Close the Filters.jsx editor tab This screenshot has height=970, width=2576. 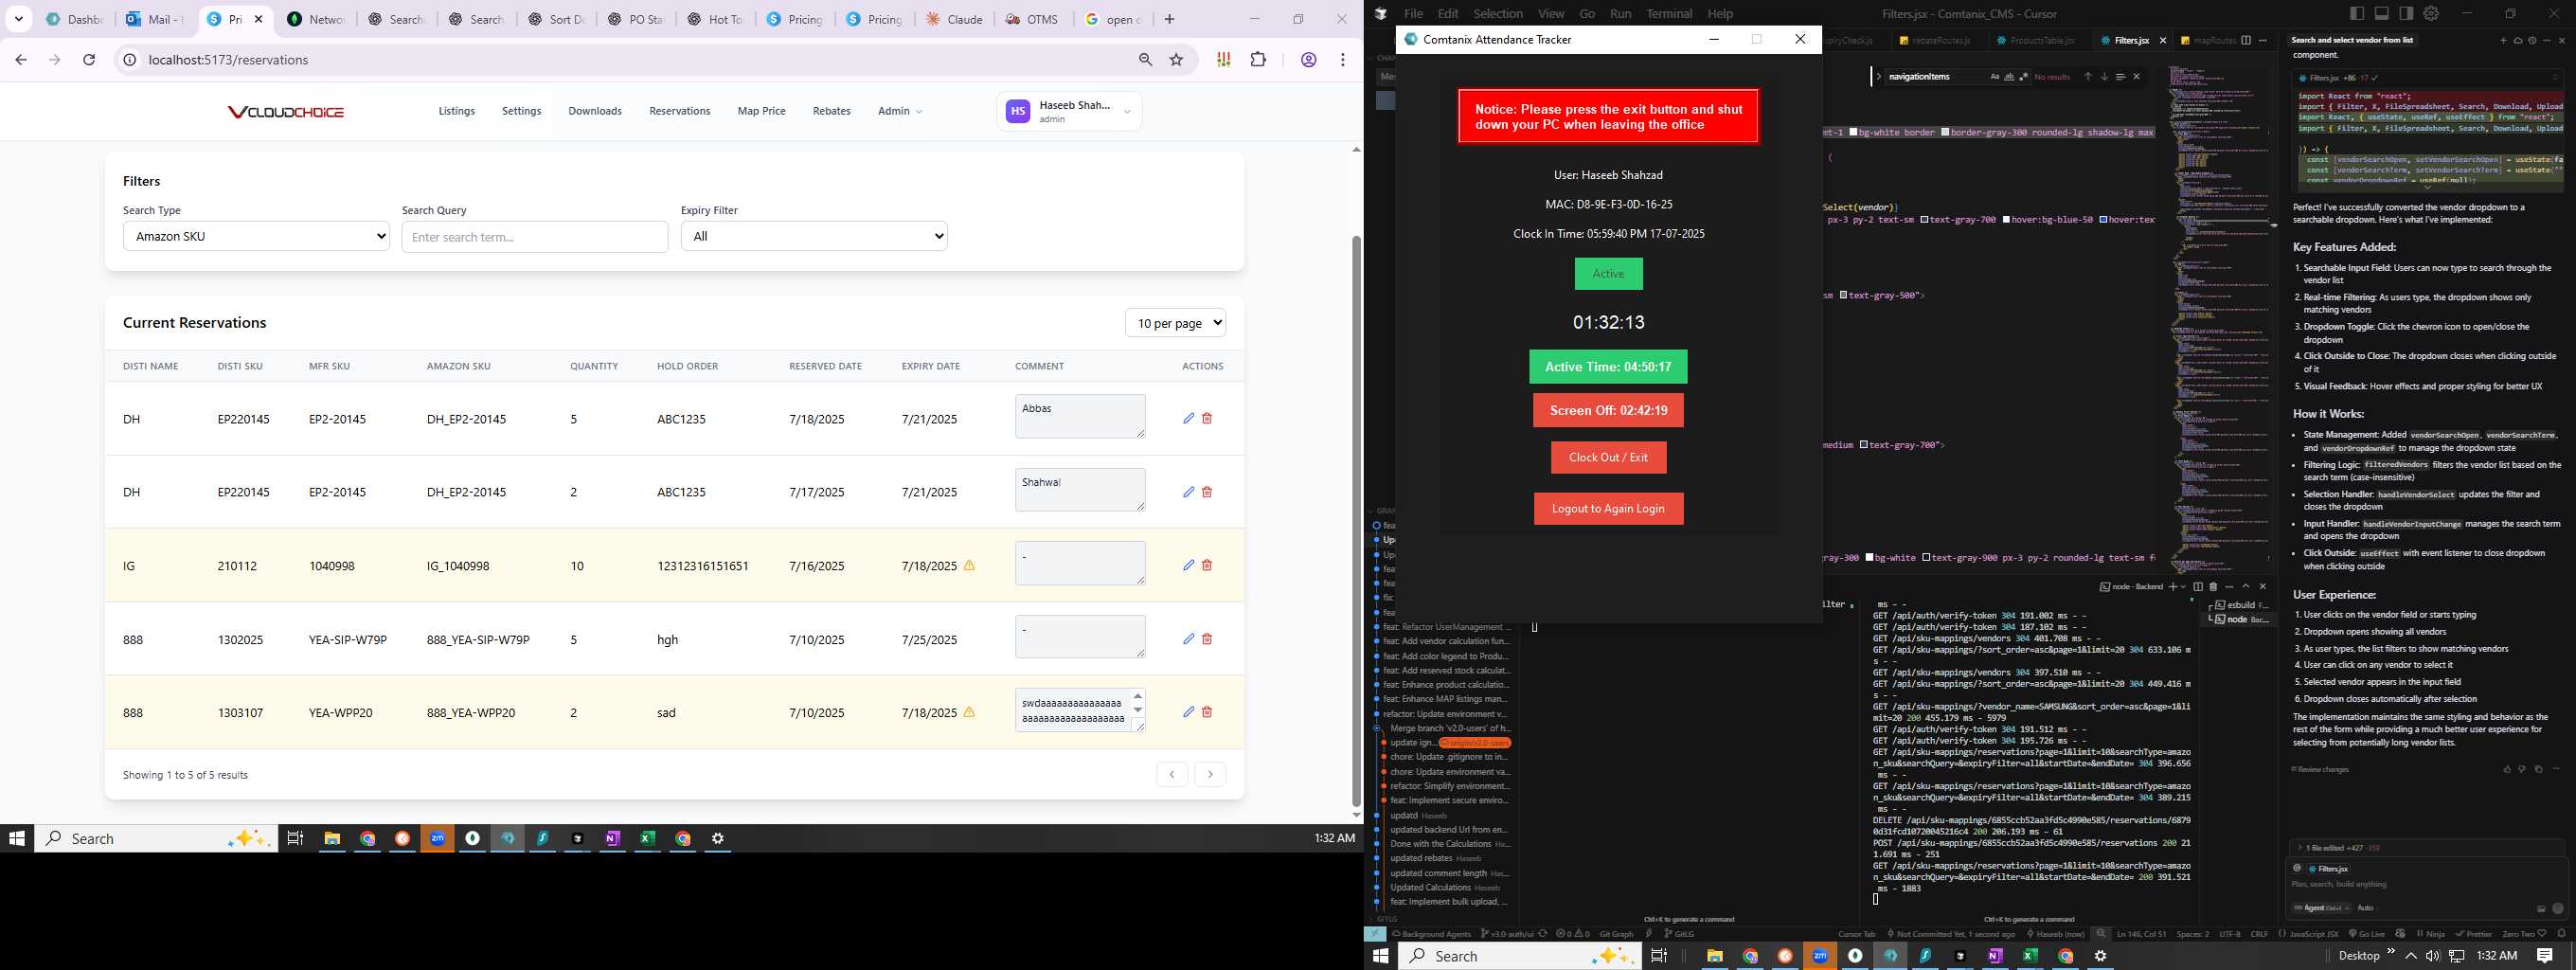(x=2163, y=40)
